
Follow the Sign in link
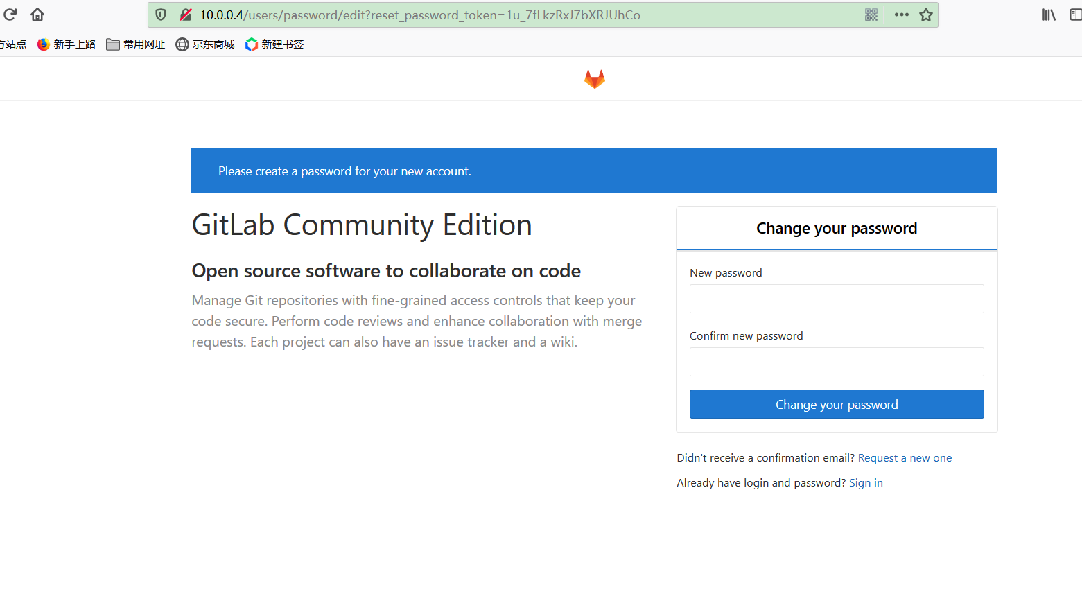pyautogui.click(x=866, y=483)
